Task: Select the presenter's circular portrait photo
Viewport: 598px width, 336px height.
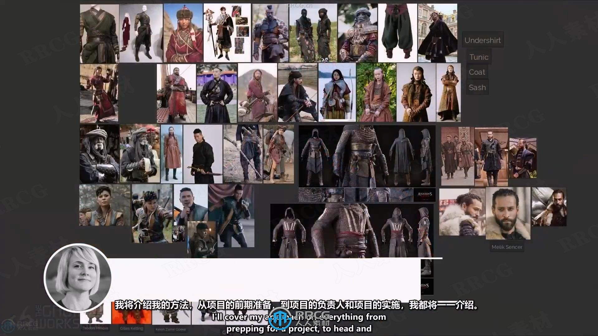Action: coord(78,277)
